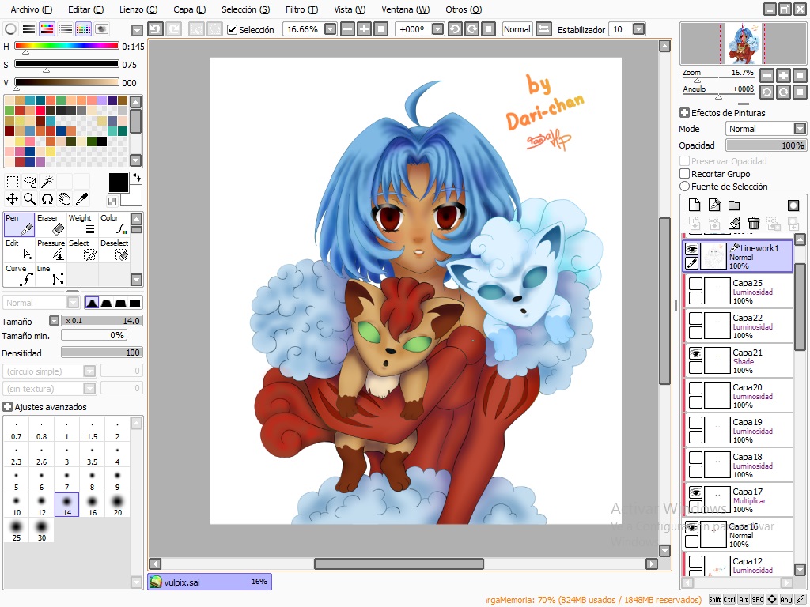Adjust the Densitidad slider
The image size is (810, 607).
(102, 353)
